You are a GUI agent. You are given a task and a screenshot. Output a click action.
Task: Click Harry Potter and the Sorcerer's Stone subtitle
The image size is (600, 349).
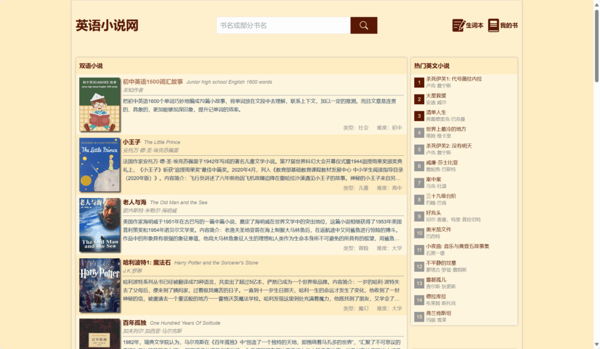[x=216, y=262]
